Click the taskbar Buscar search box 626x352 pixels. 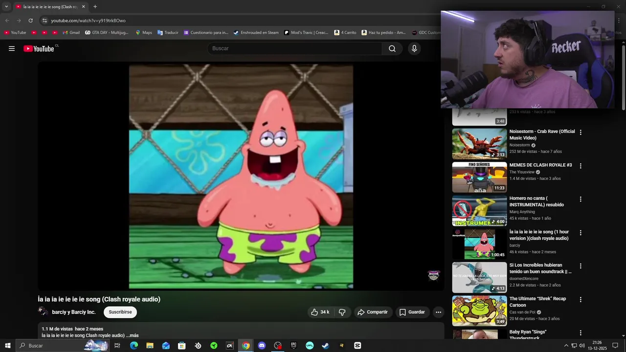pyautogui.click(x=62, y=346)
